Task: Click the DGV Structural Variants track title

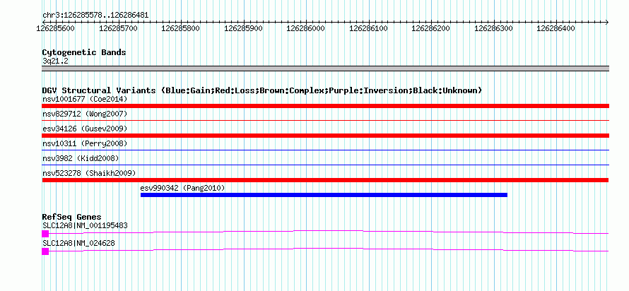Action: (262, 90)
